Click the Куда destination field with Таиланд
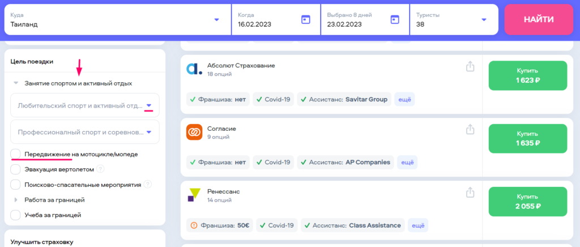Image resolution: width=580 pixels, height=247 pixels. pyautogui.click(x=113, y=20)
